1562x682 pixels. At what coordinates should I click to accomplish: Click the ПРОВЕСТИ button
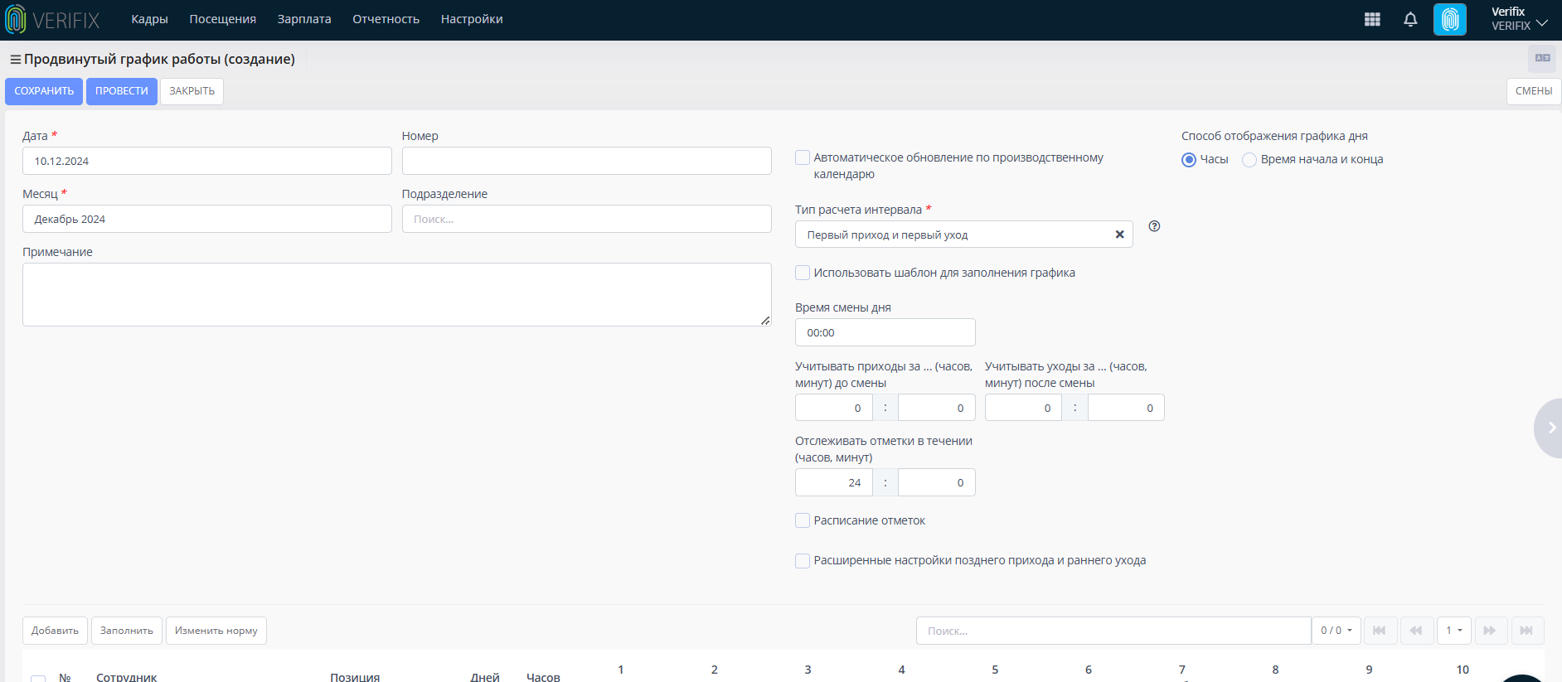[x=122, y=91]
